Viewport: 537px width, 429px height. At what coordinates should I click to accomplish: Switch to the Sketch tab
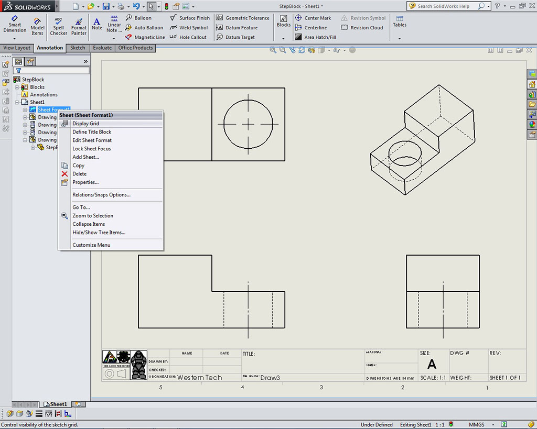(78, 48)
